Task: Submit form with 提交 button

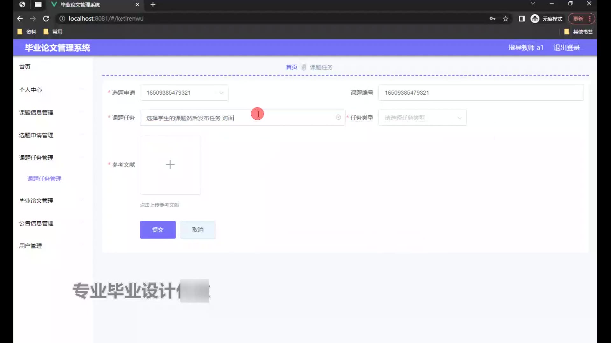Action: pos(158,230)
